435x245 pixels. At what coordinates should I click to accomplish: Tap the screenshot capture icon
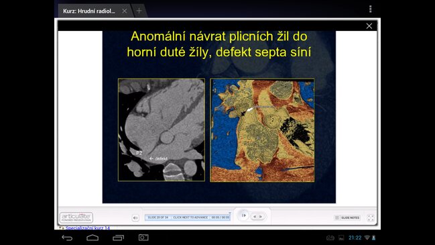coord(143,237)
